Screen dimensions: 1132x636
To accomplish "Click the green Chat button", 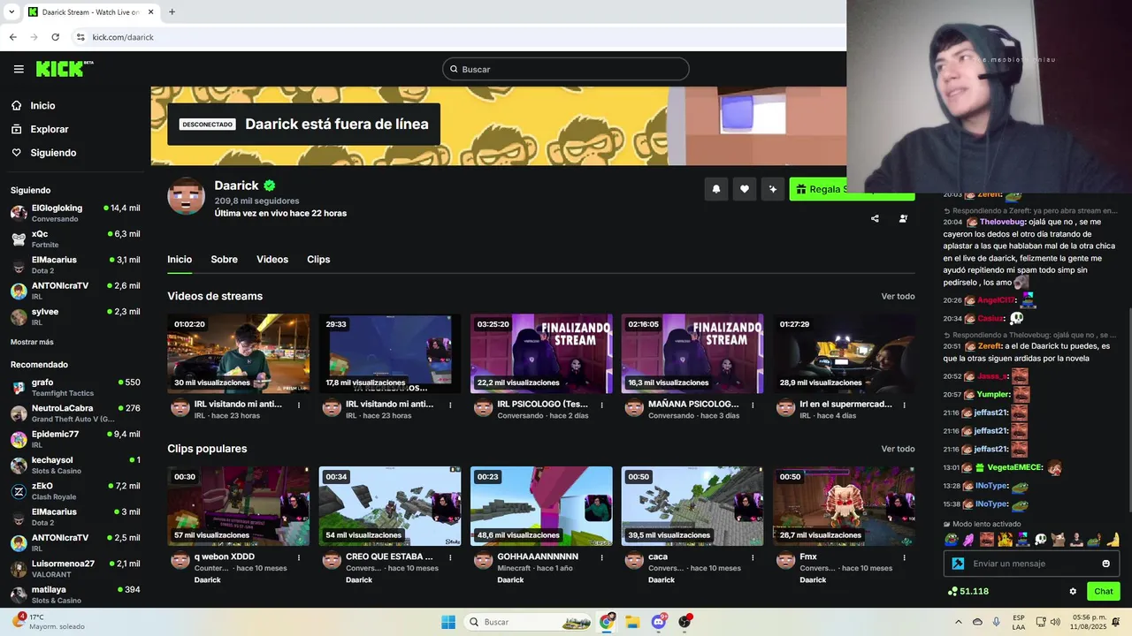I will (1104, 591).
